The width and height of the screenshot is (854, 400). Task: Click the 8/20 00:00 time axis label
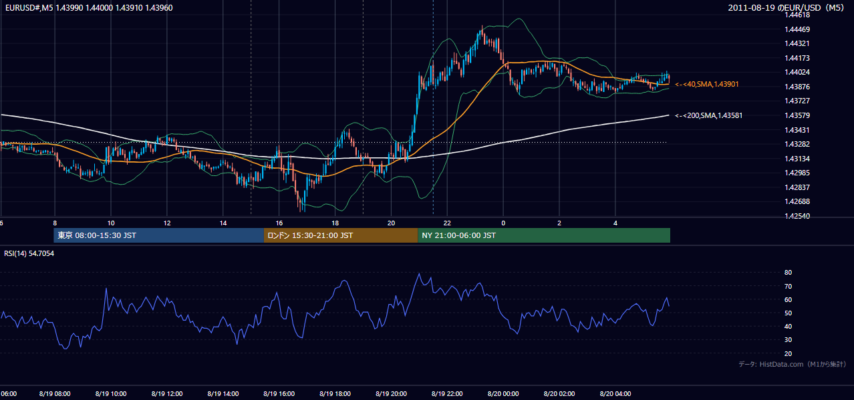click(x=504, y=393)
